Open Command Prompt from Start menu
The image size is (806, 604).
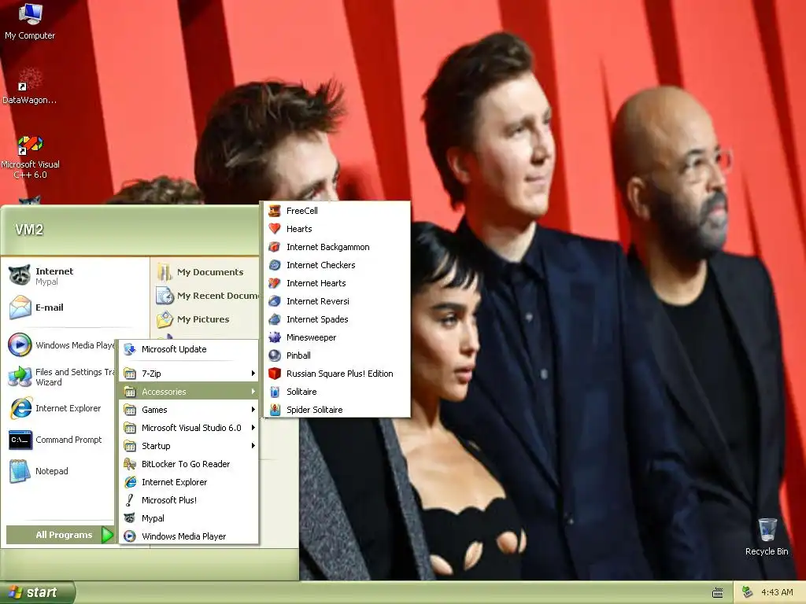(x=60, y=440)
